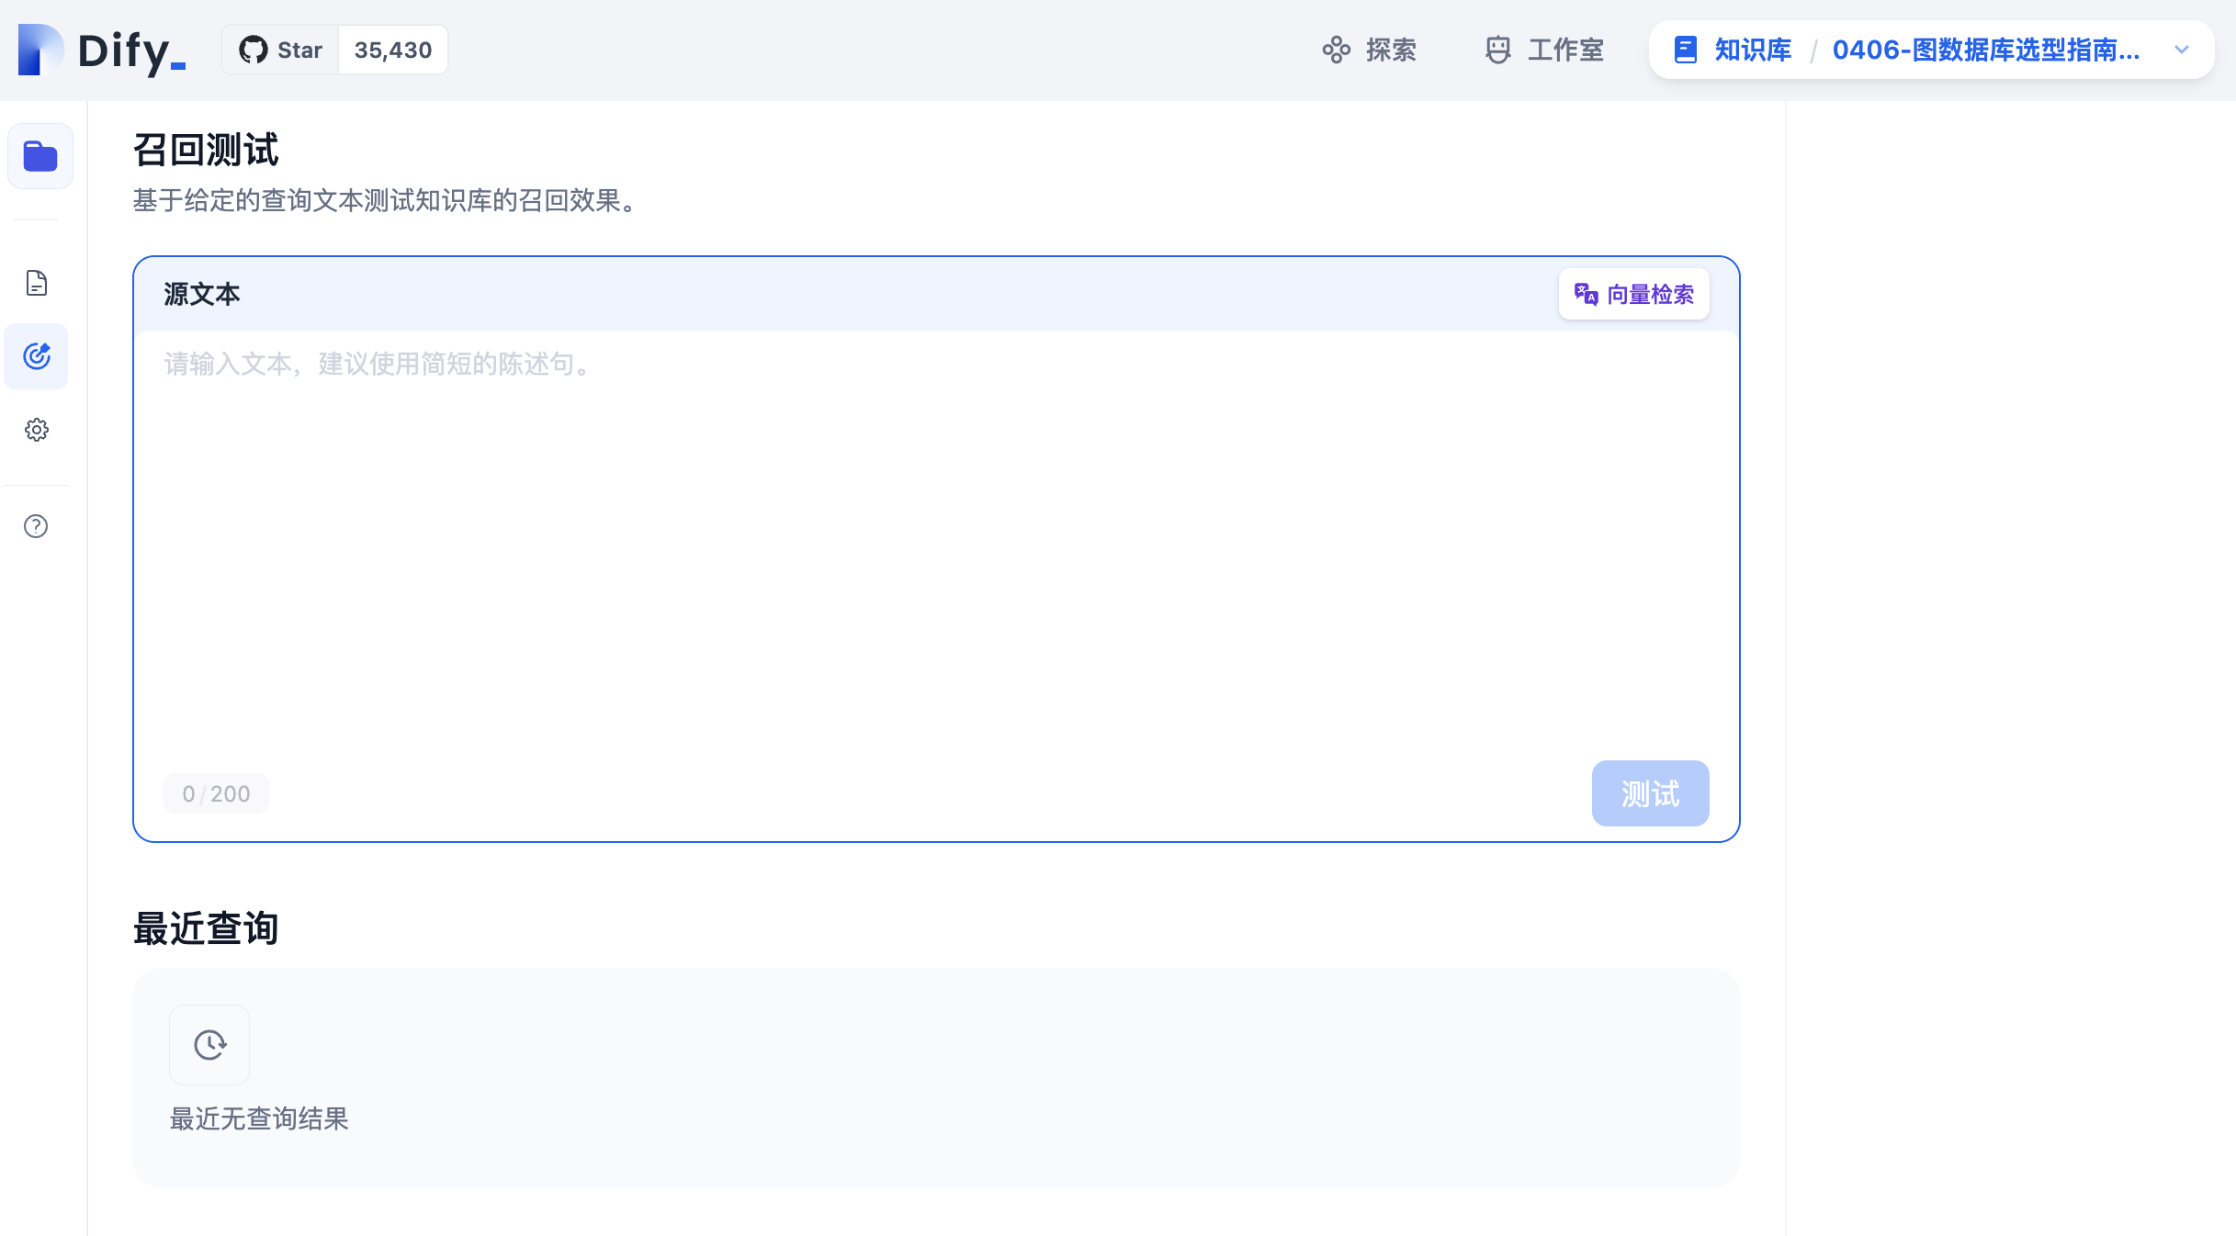Click the 0/200 character counter
2236x1236 pixels.
(x=216, y=793)
